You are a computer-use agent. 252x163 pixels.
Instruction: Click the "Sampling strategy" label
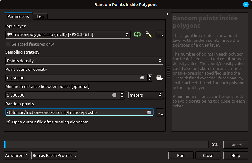click(22, 52)
